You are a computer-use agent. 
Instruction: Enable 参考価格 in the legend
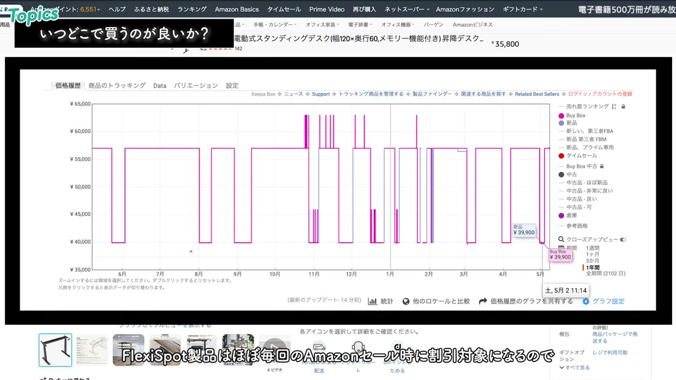[573, 226]
